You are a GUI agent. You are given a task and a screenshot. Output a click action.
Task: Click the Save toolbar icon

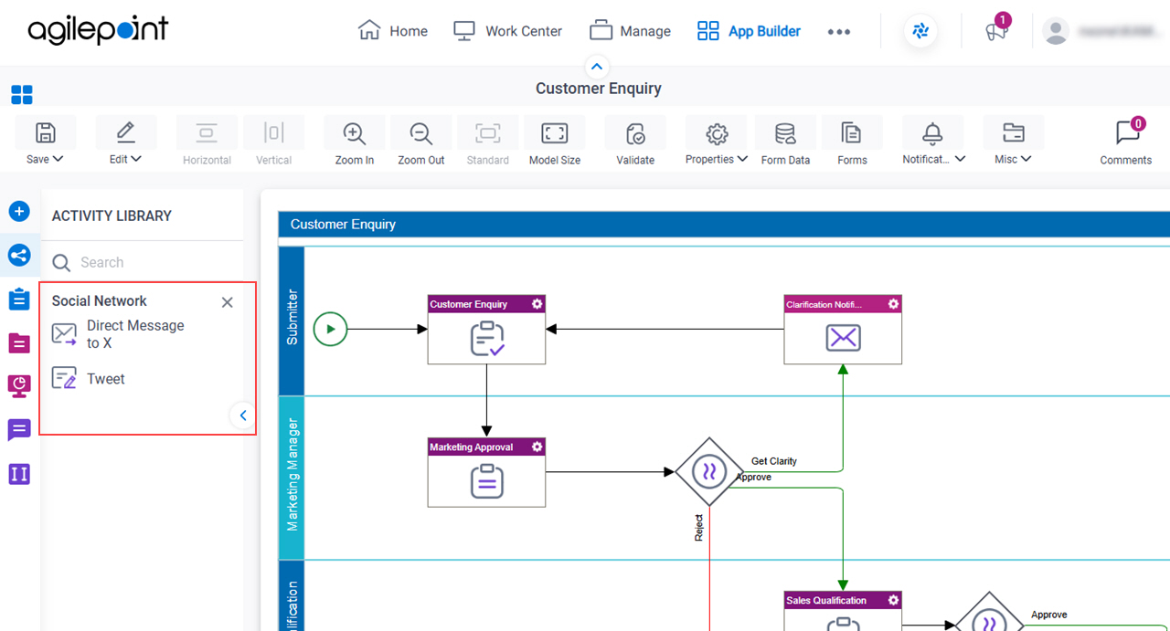(x=45, y=133)
